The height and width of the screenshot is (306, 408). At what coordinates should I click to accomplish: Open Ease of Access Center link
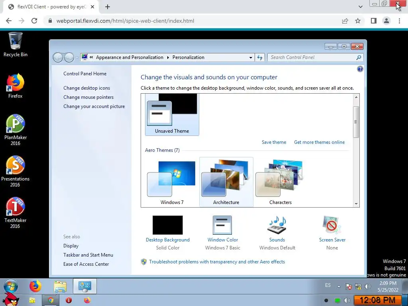click(86, 264)
